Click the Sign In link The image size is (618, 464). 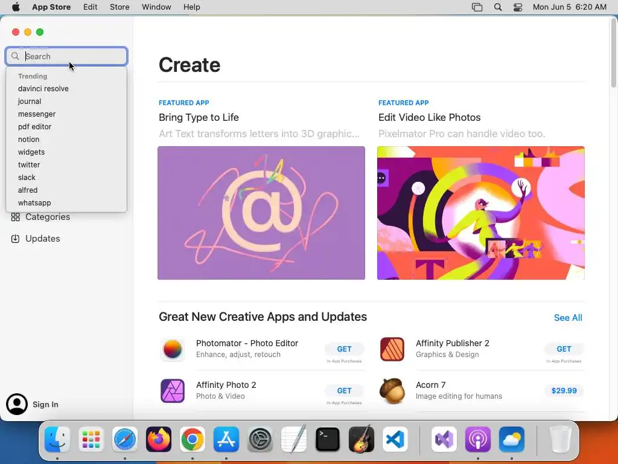45,404
